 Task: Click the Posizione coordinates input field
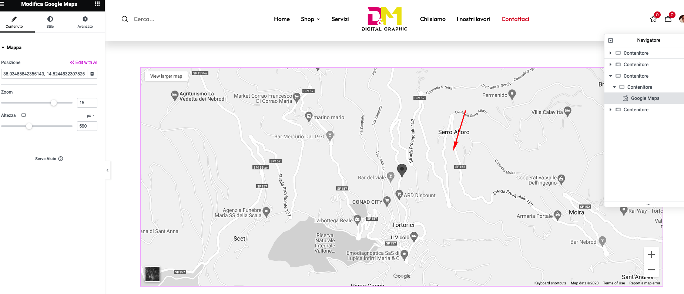[x=44, y=74]
